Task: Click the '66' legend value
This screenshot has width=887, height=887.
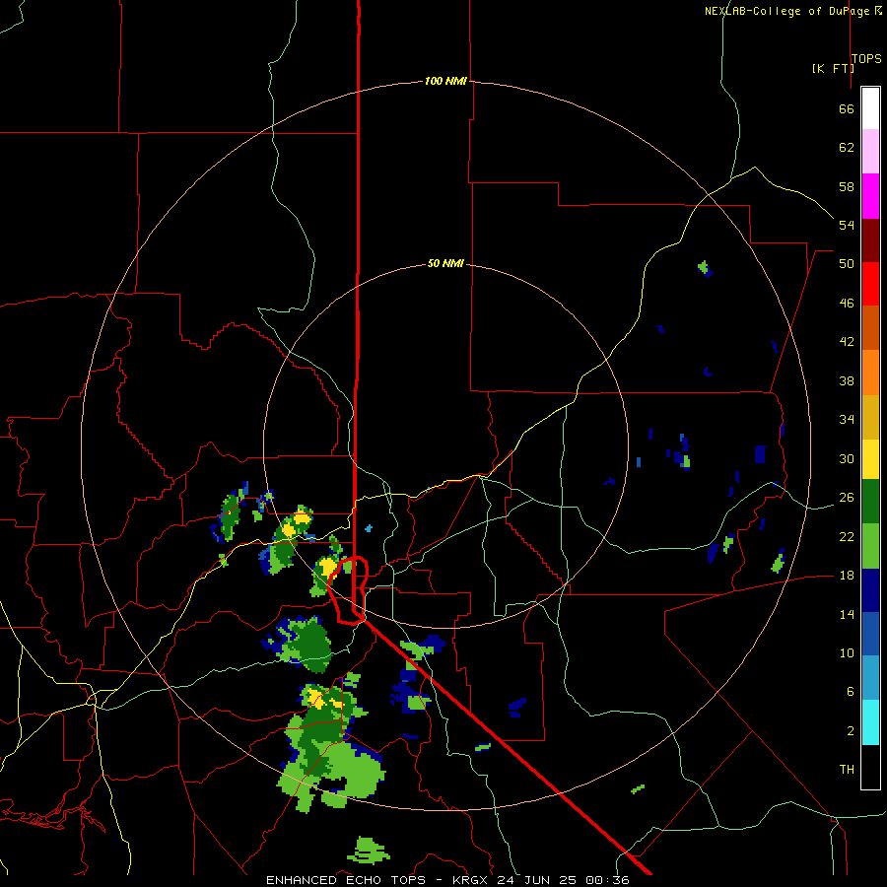Action: tap(847, 108)
